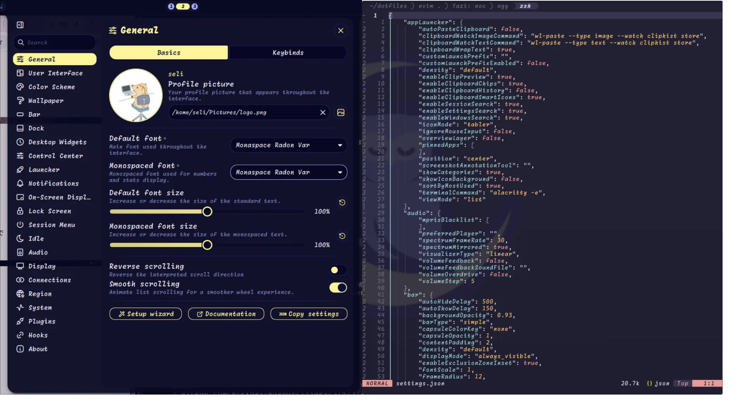Reset Default font size to default
Viewport: 745px width, 419px height.
(342, 203)
